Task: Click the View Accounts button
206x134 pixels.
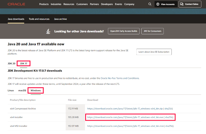Action: 166,4
